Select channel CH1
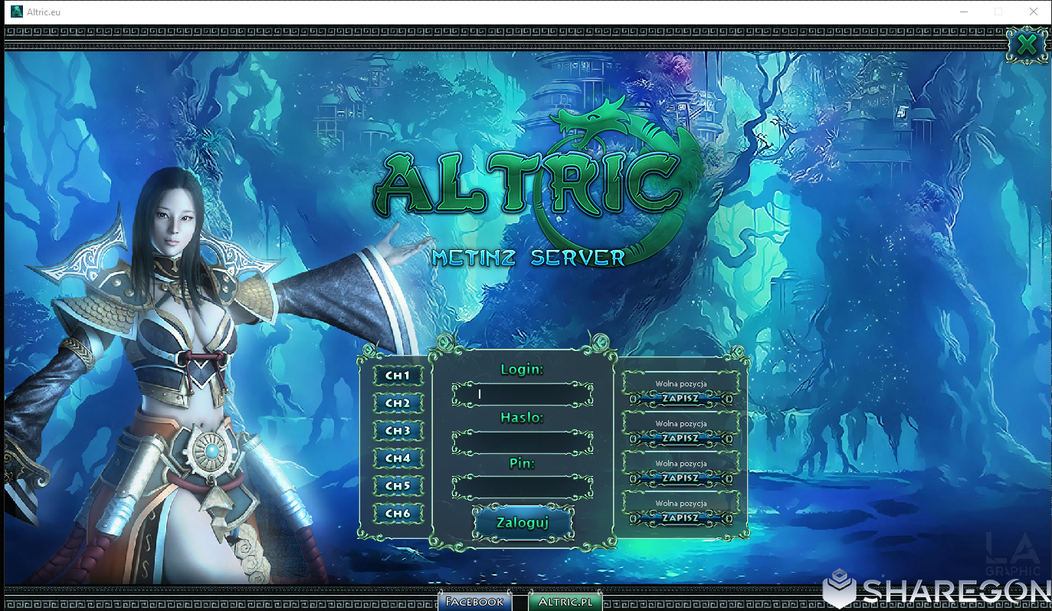 [x=398, y=376]
